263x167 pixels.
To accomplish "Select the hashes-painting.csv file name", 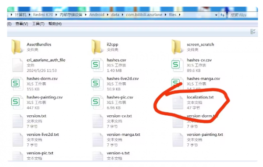I will click(x=45, y=97).
